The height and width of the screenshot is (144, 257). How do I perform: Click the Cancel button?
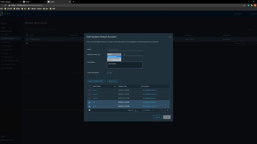(157, 117)
